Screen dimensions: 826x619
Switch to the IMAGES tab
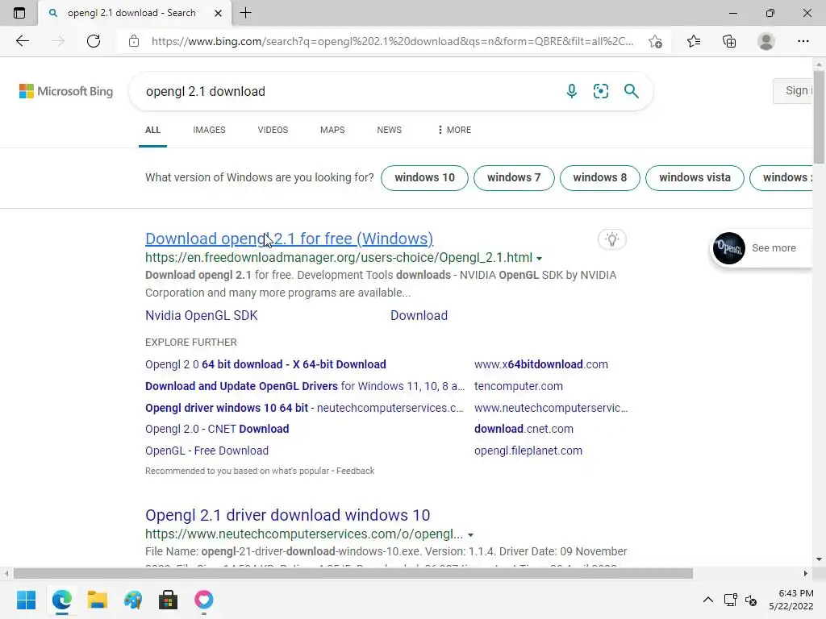(x=209, y=130)
